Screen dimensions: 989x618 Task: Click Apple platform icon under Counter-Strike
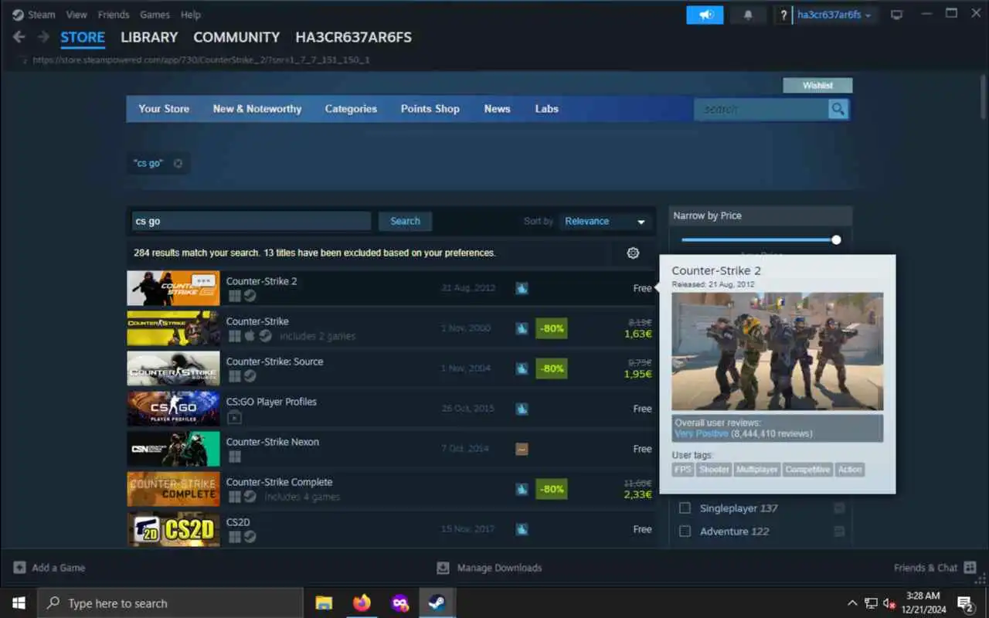(x=250, y=336)
